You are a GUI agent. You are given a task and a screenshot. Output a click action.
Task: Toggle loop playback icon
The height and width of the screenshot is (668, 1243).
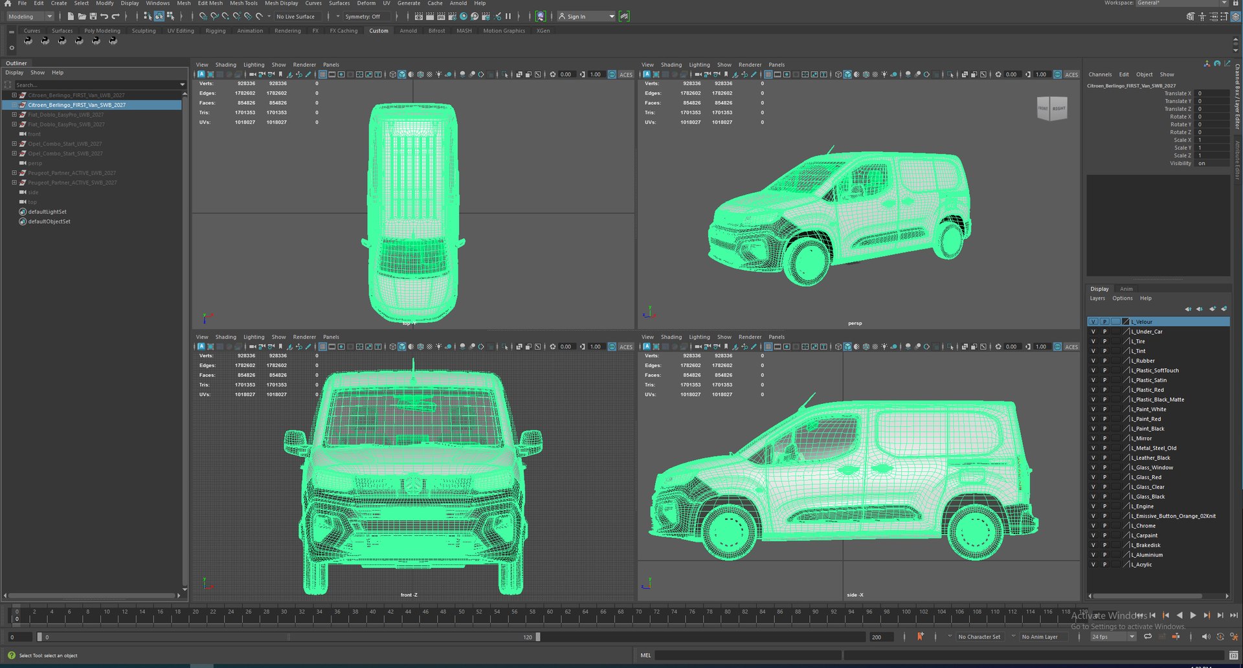[x=1148, y=637]
